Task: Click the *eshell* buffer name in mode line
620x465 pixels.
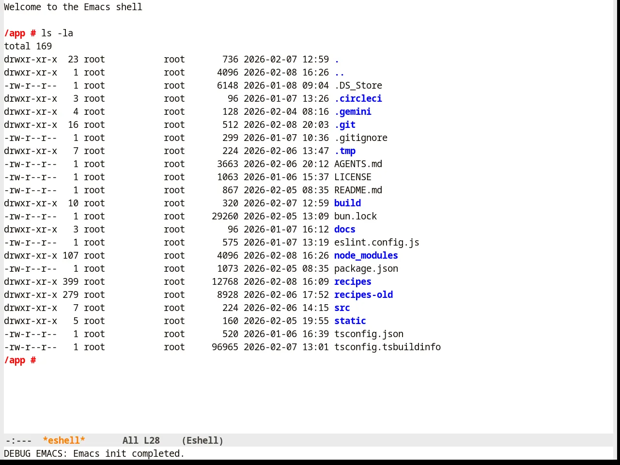Action: (64, 440)
